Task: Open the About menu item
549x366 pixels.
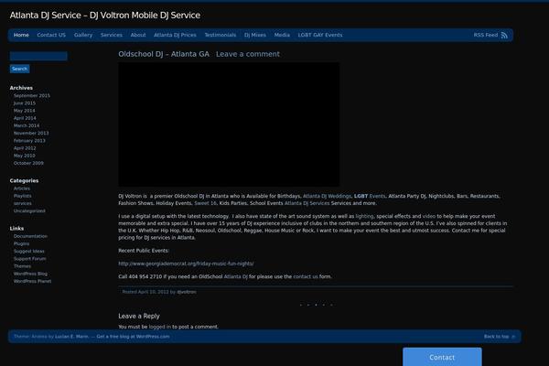Action: (x=138, y=35)
